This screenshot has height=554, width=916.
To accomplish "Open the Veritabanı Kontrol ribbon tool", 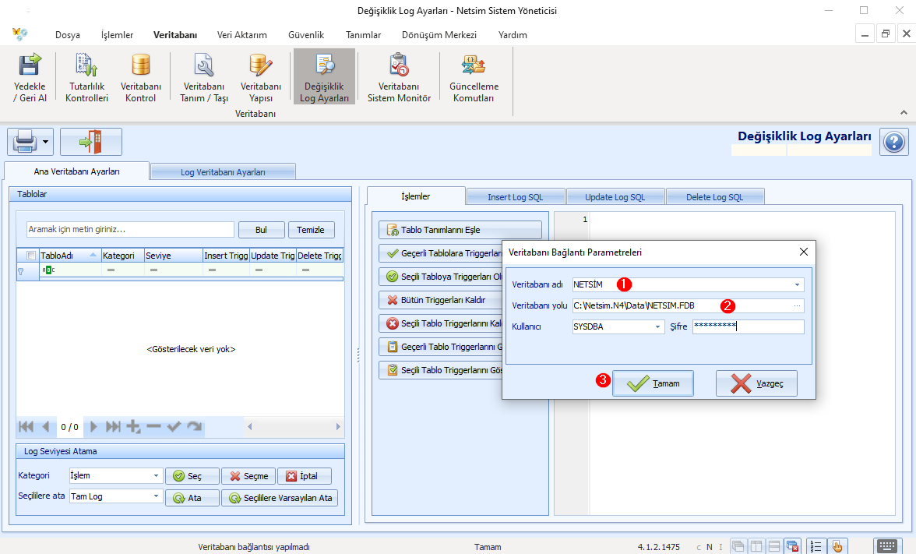I will coord(141,78).
